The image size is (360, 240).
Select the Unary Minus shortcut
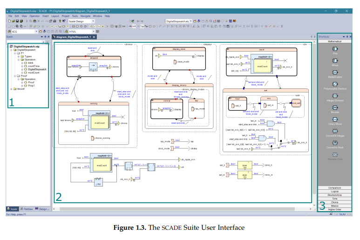[x=334, y=122]
